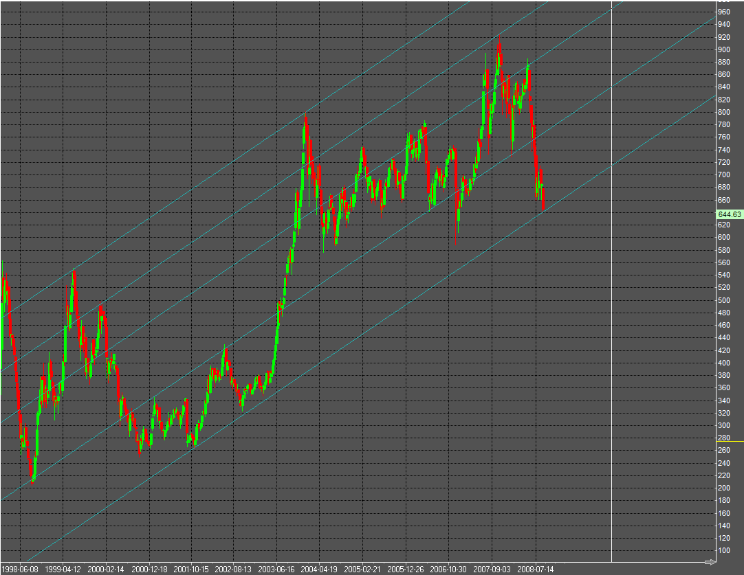Click the date label 1998-06-08

[20, 570]
